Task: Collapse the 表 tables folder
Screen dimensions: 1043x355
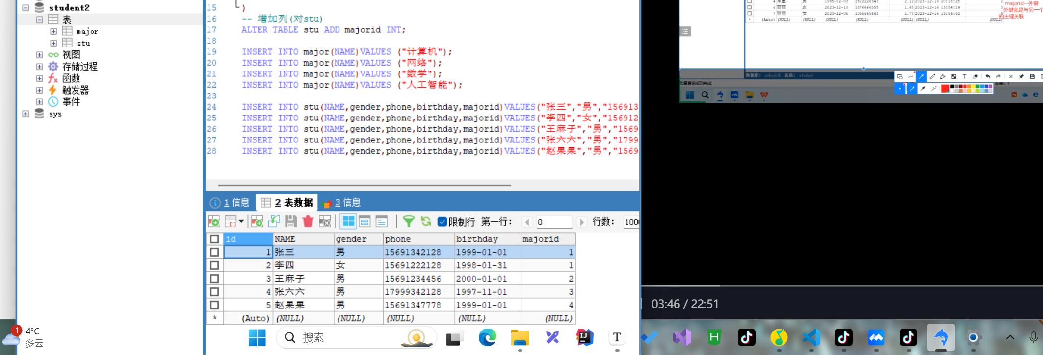Action: click(x=39, y=20)
